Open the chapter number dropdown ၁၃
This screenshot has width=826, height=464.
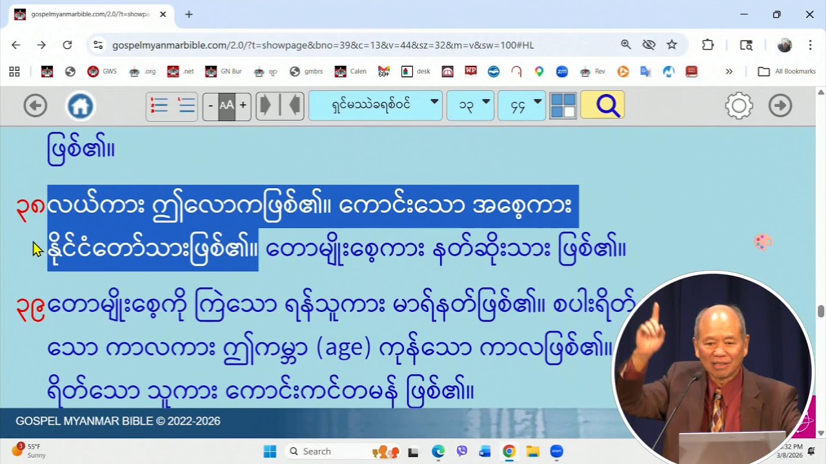[470, 106]
